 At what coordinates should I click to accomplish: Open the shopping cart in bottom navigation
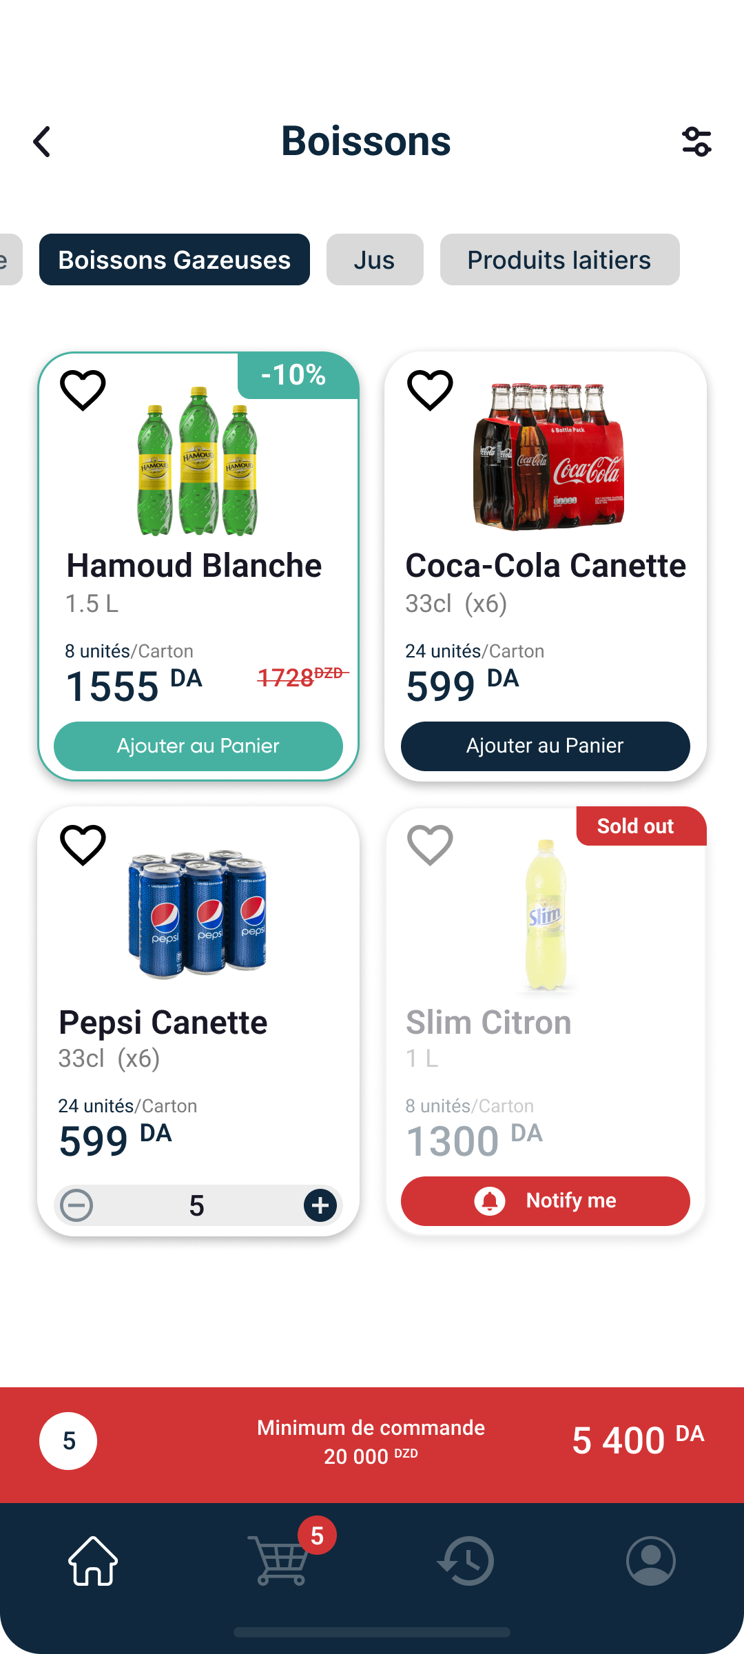279,1560
